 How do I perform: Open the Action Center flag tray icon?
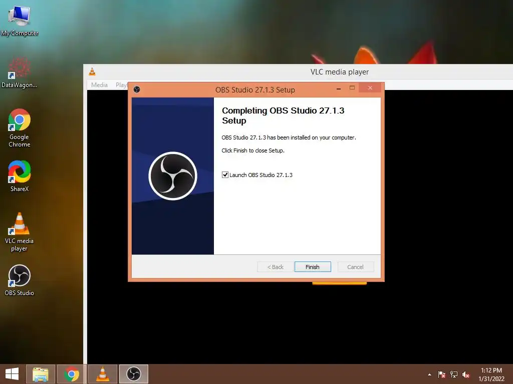click(442, 374)
